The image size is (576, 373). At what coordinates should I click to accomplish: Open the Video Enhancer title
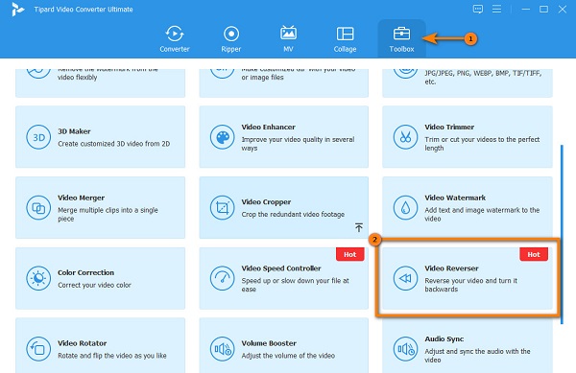tap(269, 127)
